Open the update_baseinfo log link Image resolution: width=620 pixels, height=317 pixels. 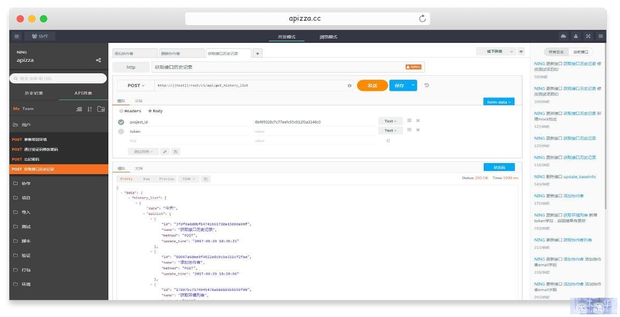tap(579, 177)
